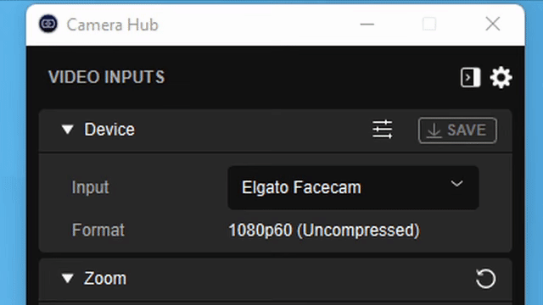Close the Camera Hub window
This screenshot has height=305, width=543.
pos(492,25)
